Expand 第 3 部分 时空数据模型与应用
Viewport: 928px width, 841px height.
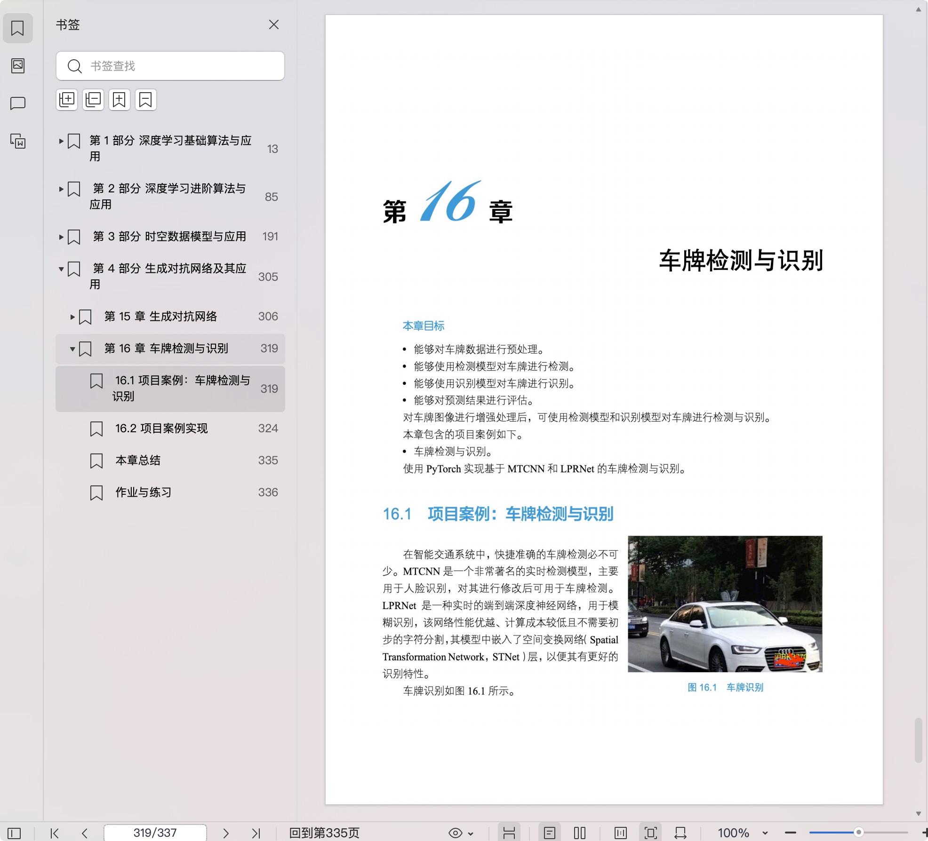pyautogui.click(x=61, y=237)
